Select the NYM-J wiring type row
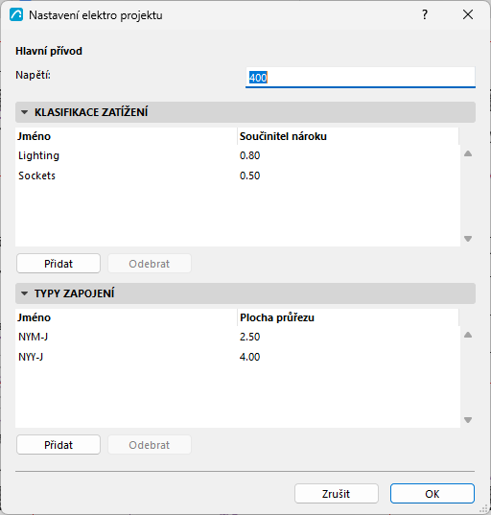Viewport: 491px width, 515px height. pyautogui.click(x=238, y=337)
